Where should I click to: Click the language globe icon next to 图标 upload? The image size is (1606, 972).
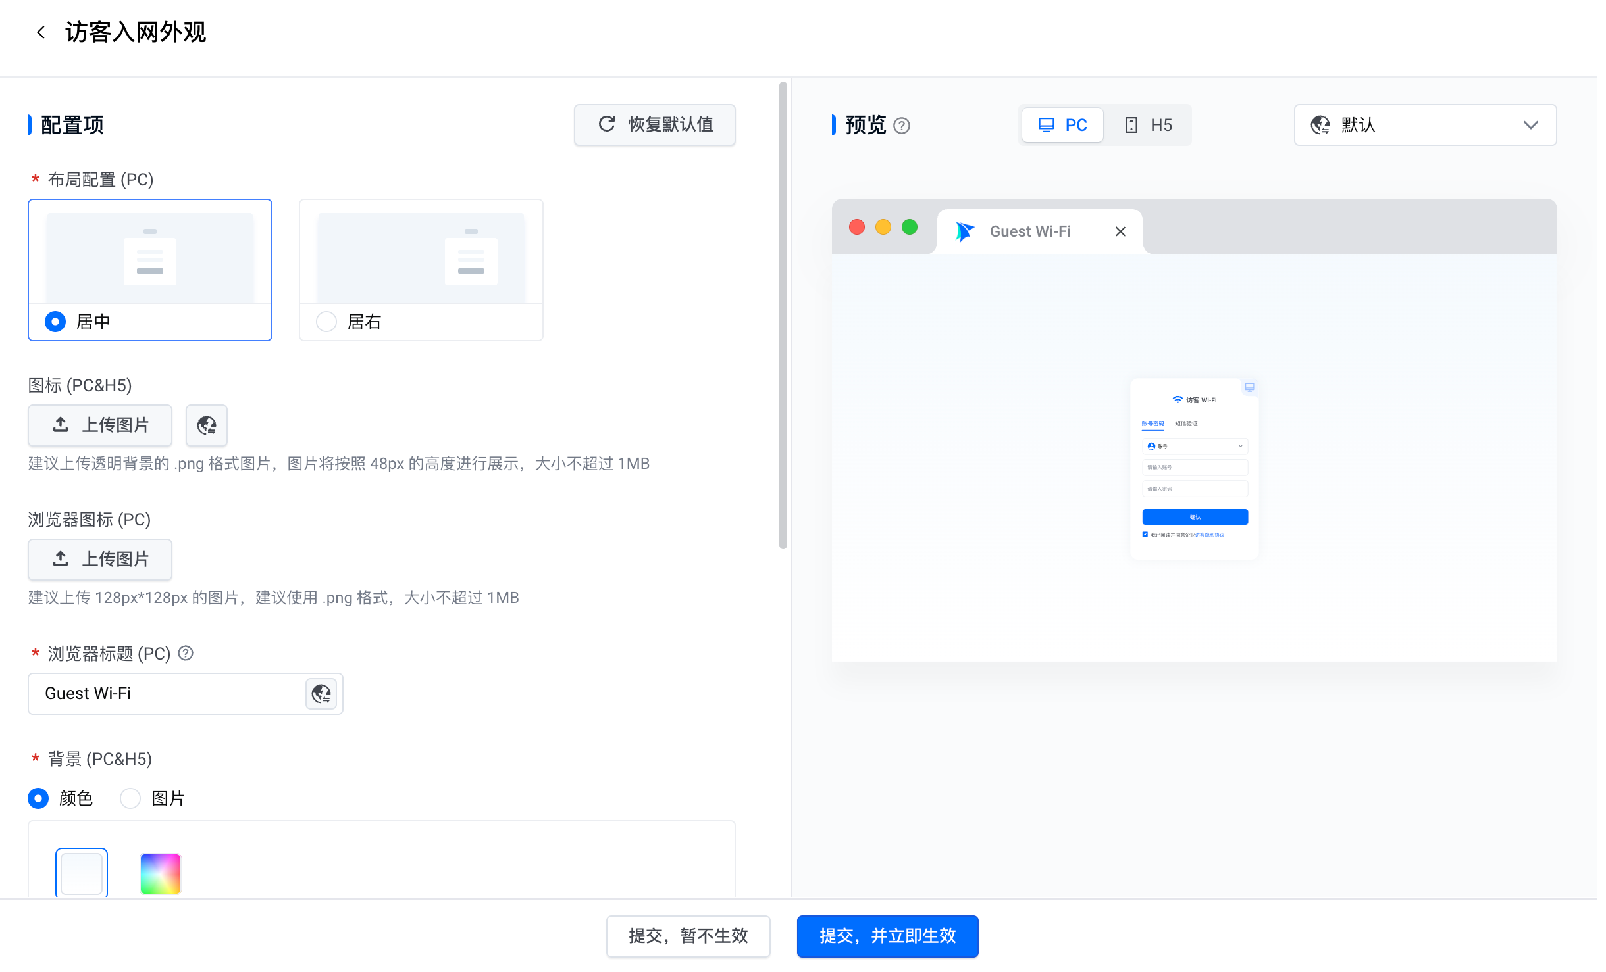(x=207, y=425)
